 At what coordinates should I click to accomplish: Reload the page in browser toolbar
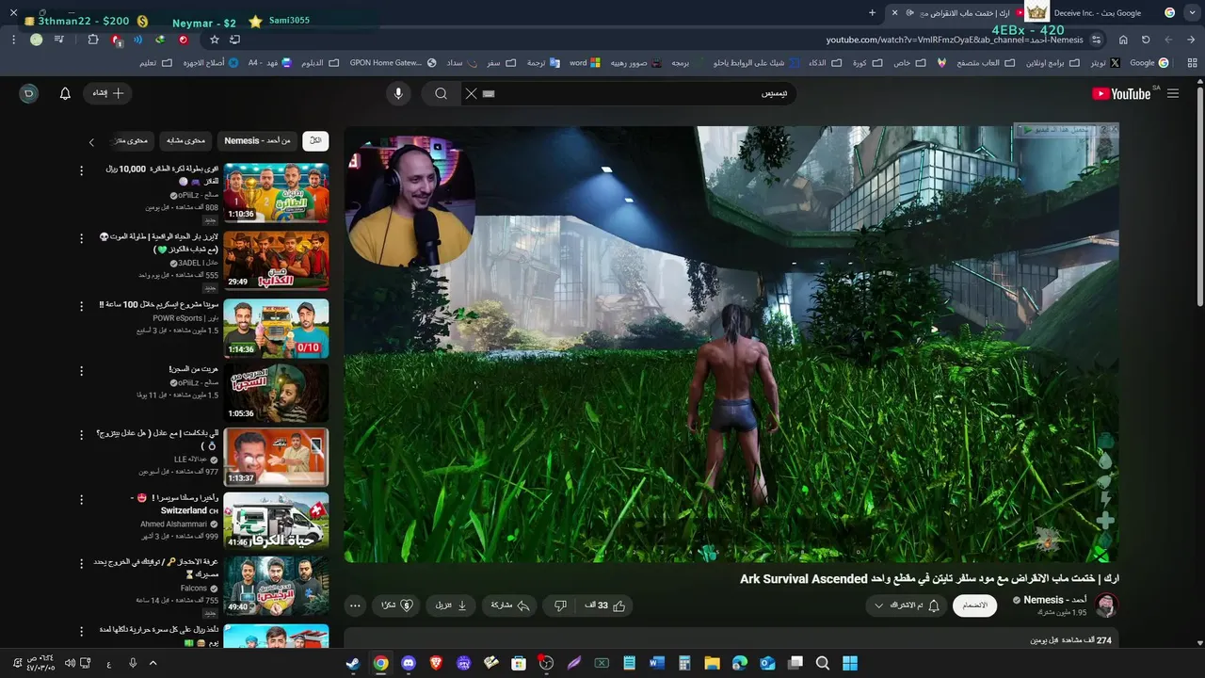(x=1146, y=40)
